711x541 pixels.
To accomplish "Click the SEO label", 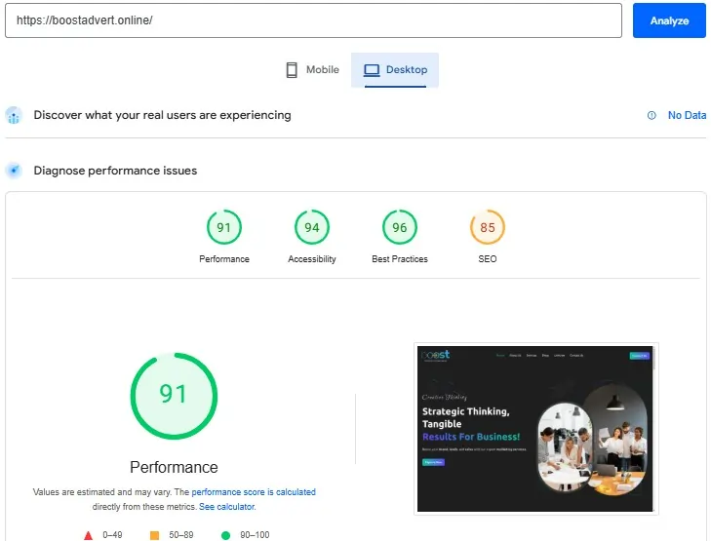I will [x=488, y=259].
